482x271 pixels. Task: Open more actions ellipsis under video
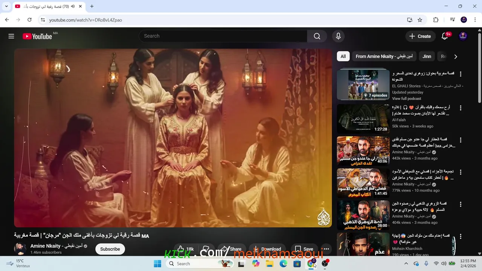click(x=326, y=249)
